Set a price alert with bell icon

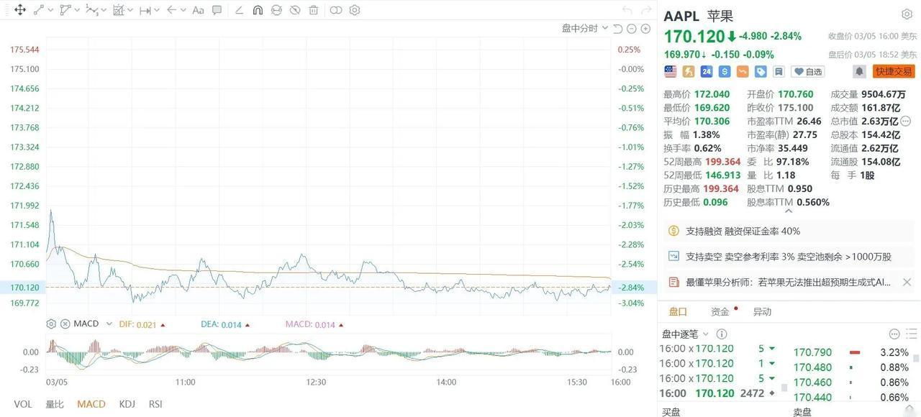[859, 71]
